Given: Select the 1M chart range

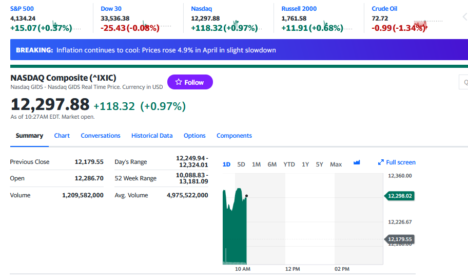Looking at the screenshot, I should coord(257,164).
